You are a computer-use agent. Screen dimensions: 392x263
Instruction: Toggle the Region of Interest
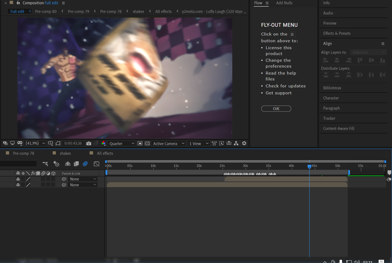[x=140, y=144]
